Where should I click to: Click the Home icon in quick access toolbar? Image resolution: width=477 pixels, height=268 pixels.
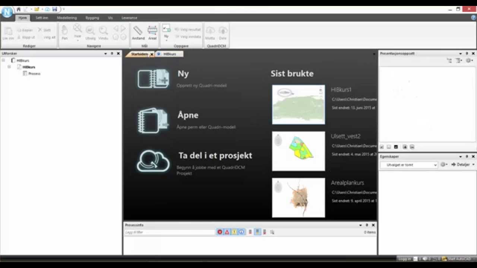19,9
